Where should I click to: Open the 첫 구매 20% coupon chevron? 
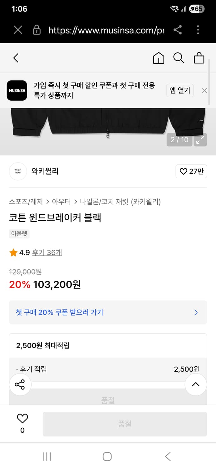tap(196, 312)
